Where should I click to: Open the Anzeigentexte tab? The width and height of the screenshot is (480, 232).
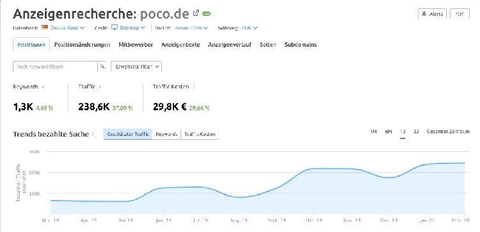click(180, 45)
